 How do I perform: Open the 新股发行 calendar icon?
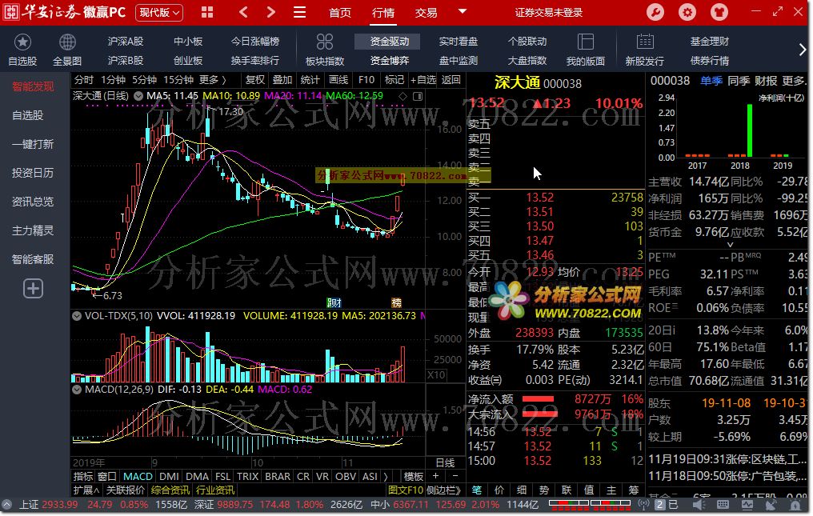pyautogui.click(x=644, y=42)
